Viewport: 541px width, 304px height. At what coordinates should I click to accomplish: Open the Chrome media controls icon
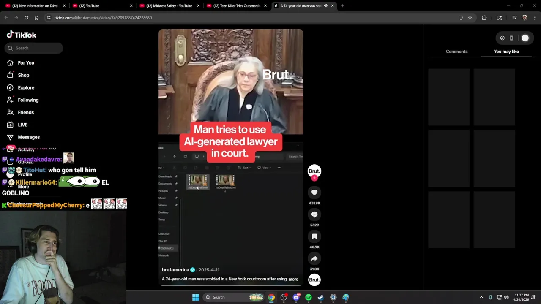coord(514,18)
